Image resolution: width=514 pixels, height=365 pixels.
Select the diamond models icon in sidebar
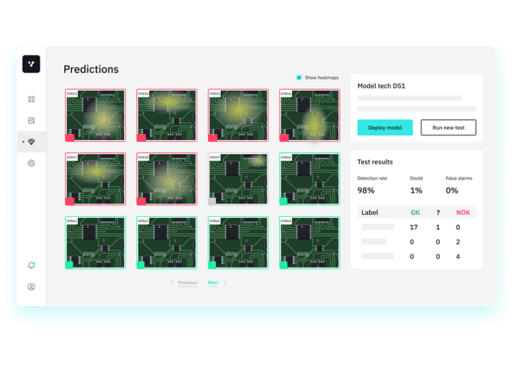31,142
